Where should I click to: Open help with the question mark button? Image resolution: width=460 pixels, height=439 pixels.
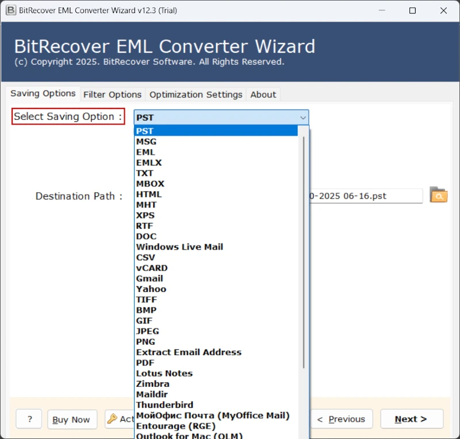(29, 419)
